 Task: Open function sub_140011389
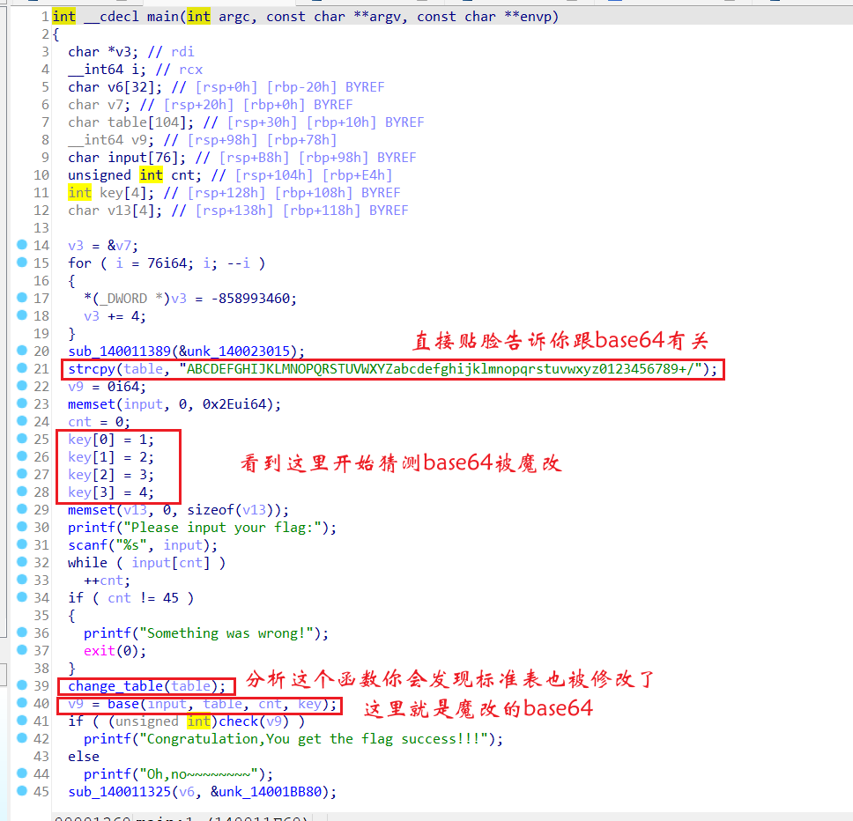click(120, 351)
